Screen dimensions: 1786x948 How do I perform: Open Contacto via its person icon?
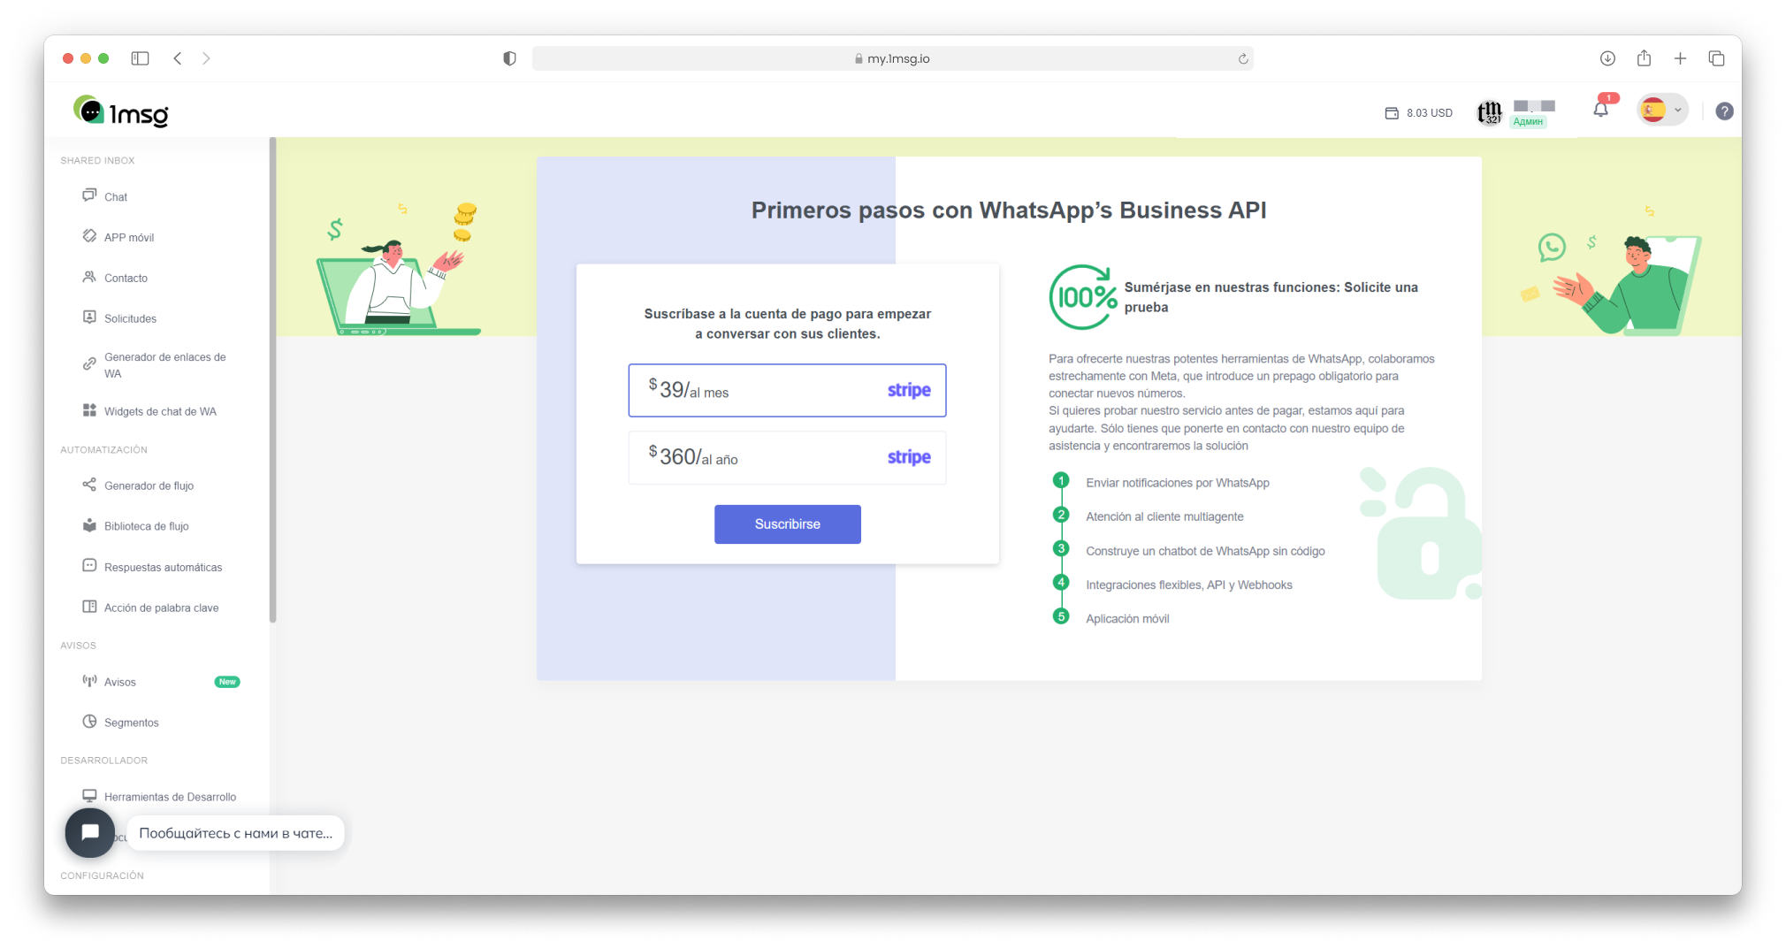[89, 277]
